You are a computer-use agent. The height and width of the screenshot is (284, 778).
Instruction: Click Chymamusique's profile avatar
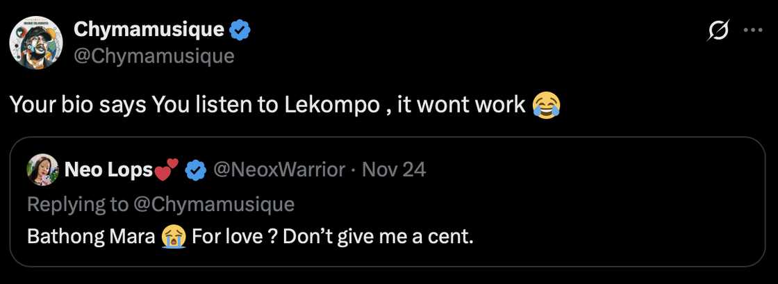pos(31,42)
